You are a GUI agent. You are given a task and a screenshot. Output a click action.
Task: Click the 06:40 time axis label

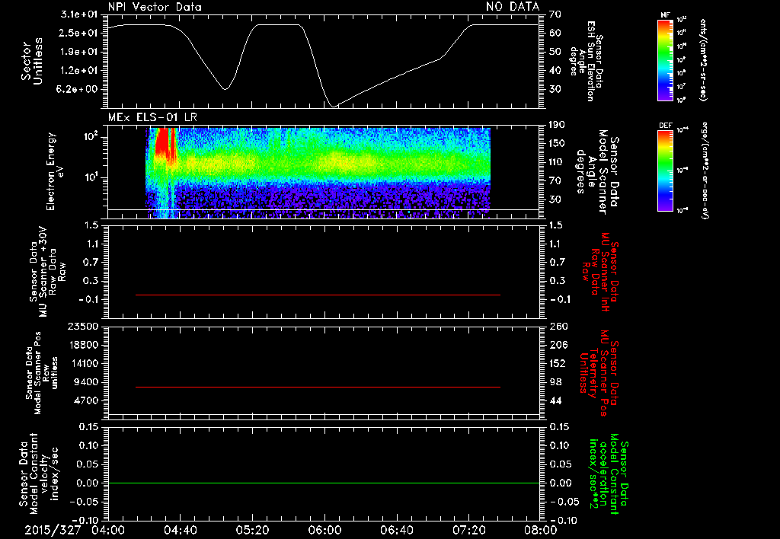tap(396, 530)
